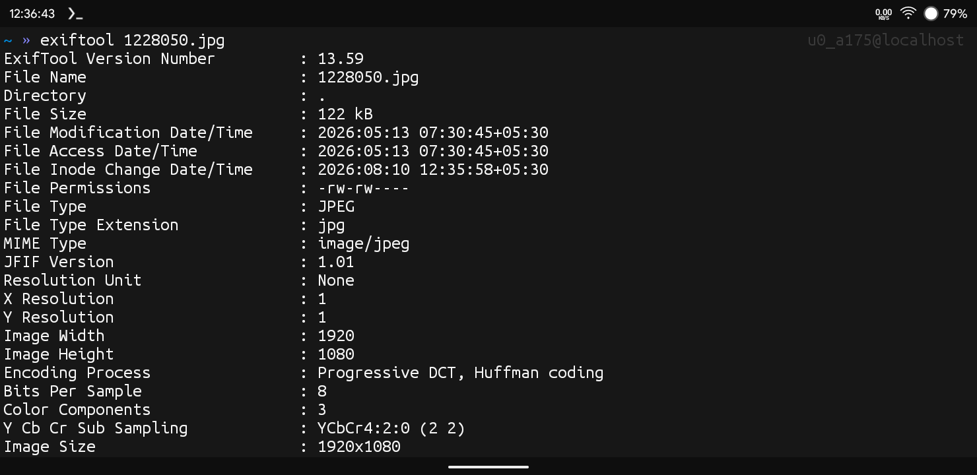
Task: Tap the Wi-Fi signal icon
Action: click(x=908, y=13)
